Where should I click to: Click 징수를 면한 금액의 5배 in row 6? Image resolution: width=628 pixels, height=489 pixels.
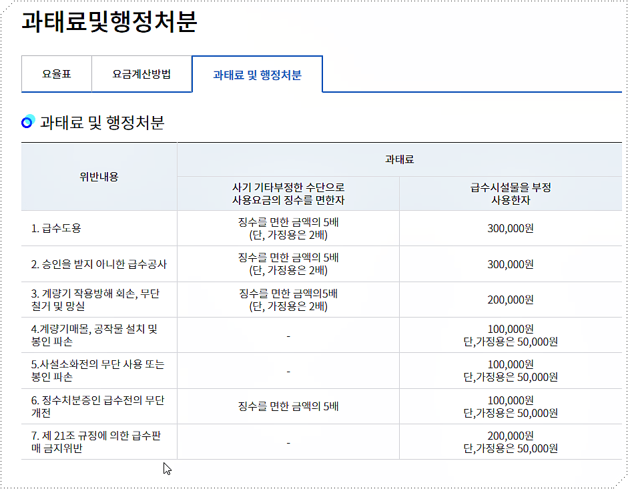[x=288, y=406]
